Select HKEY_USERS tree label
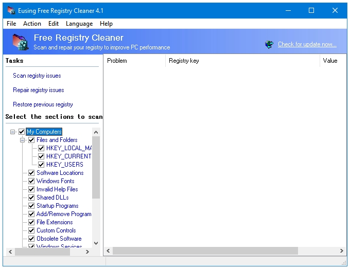The image size is (350, 268). [65, 165]
